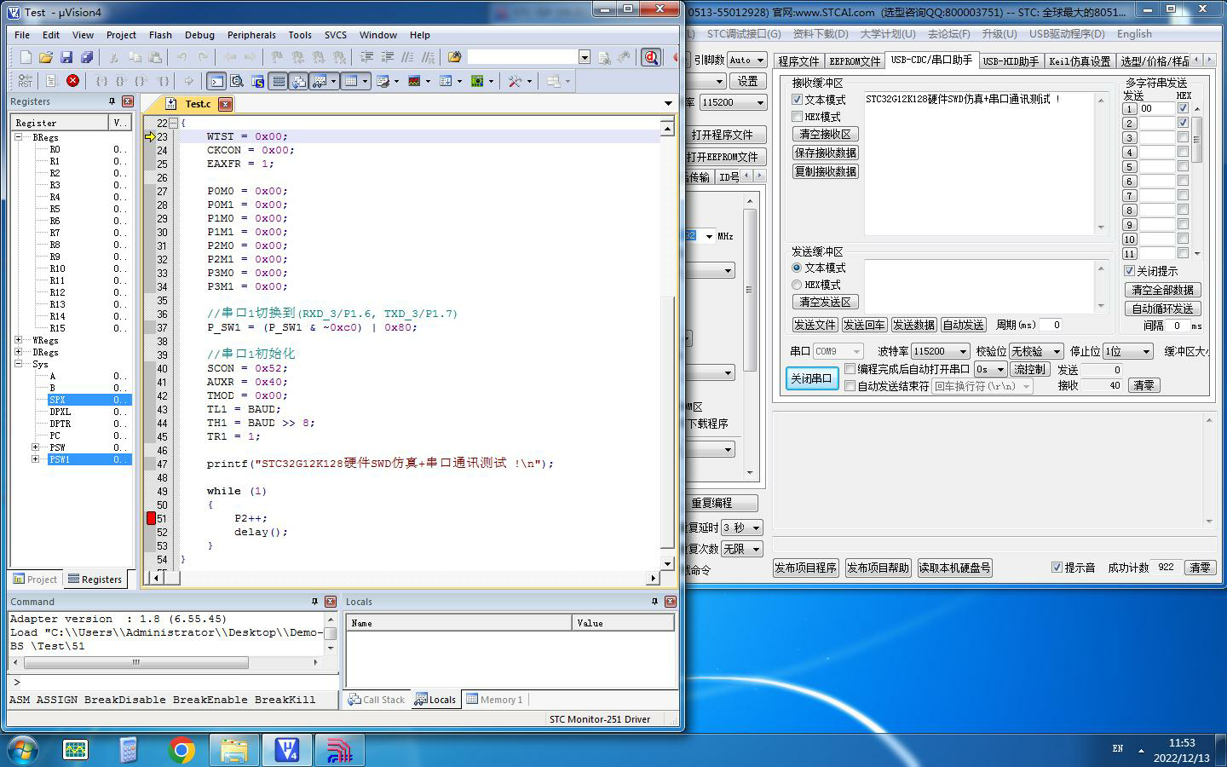
Task: Toggle the 关闭提示 checkbox
Action: 1130,270
